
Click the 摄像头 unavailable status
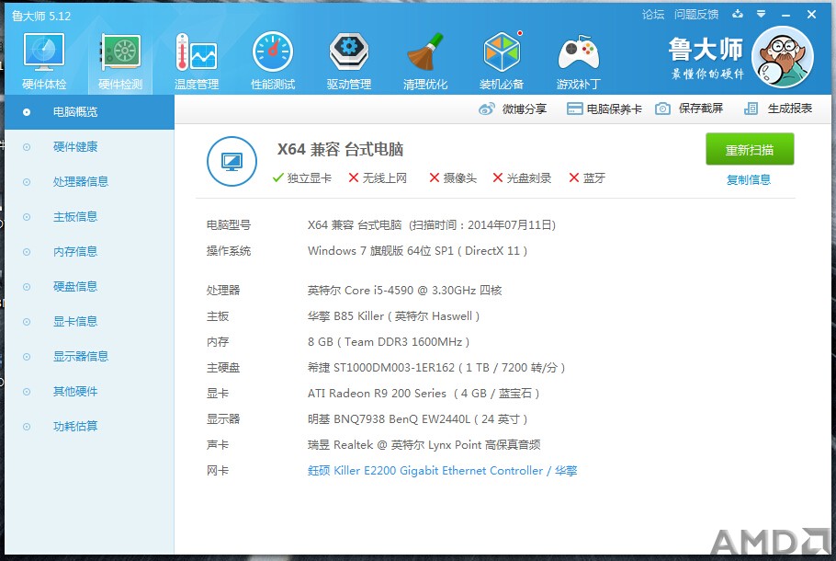pyautogui.click(x=453, y=178)
